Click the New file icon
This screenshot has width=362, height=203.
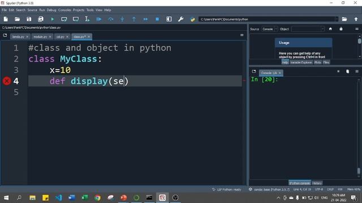pyautogui.click(x=6, y=19)
